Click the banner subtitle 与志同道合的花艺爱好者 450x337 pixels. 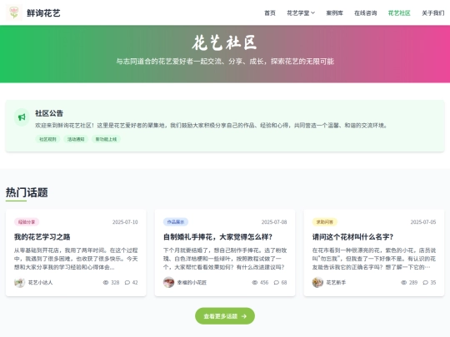click(x=225, y=62)
